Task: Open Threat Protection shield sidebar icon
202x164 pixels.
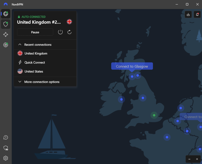Action: 6,24
